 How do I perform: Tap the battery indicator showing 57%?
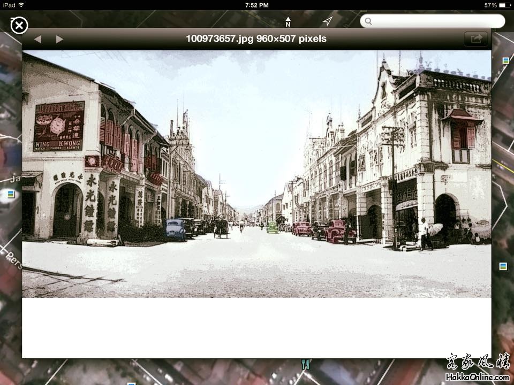tap(498, 5)
